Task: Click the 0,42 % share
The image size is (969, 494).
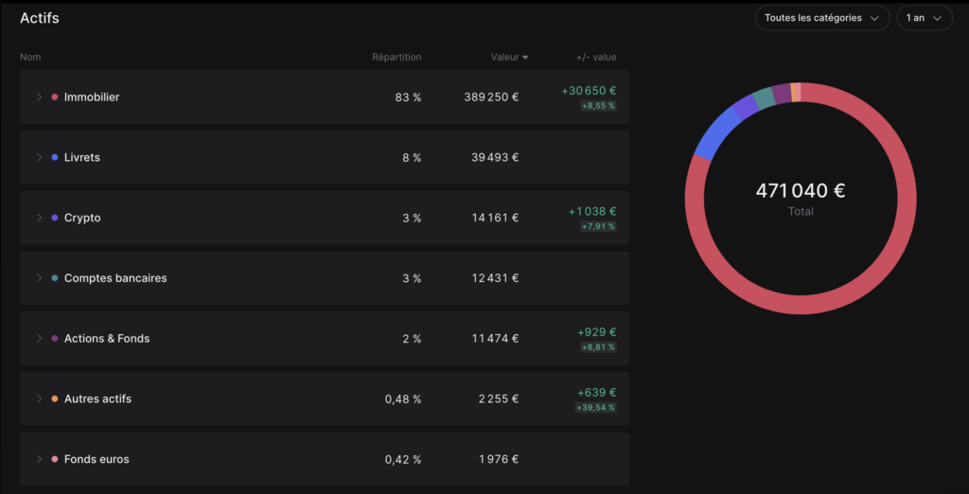Action: coord(403,459)
